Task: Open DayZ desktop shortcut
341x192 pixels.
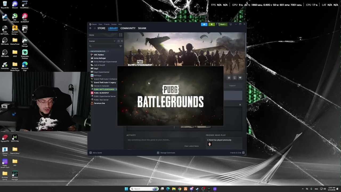Action: click(25, 29)
